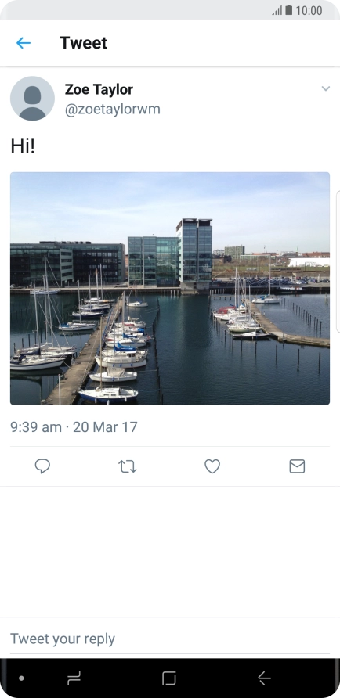Tap the signal strength indicator
This screenshot has width=340, height=698.
[x=277, y=10]
